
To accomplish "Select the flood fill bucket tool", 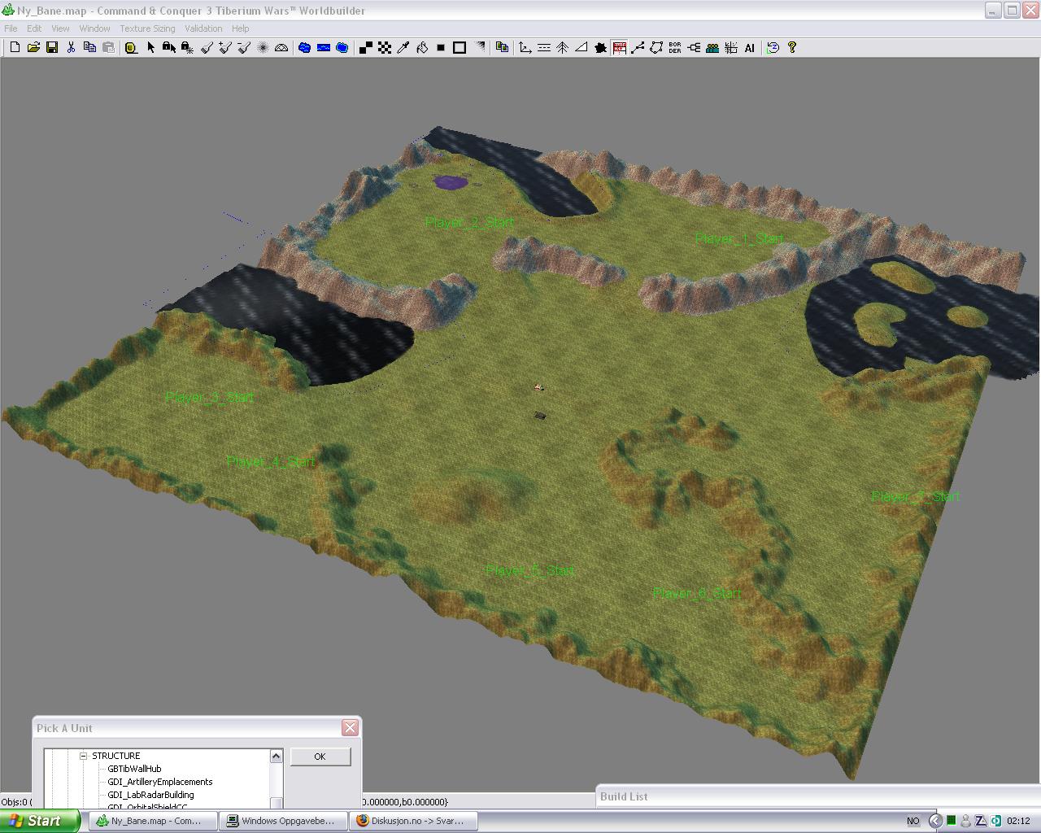I will click(422, 48).
